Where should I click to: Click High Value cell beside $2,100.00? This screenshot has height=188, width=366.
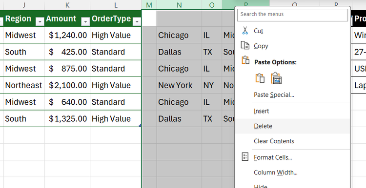(116, 85)
